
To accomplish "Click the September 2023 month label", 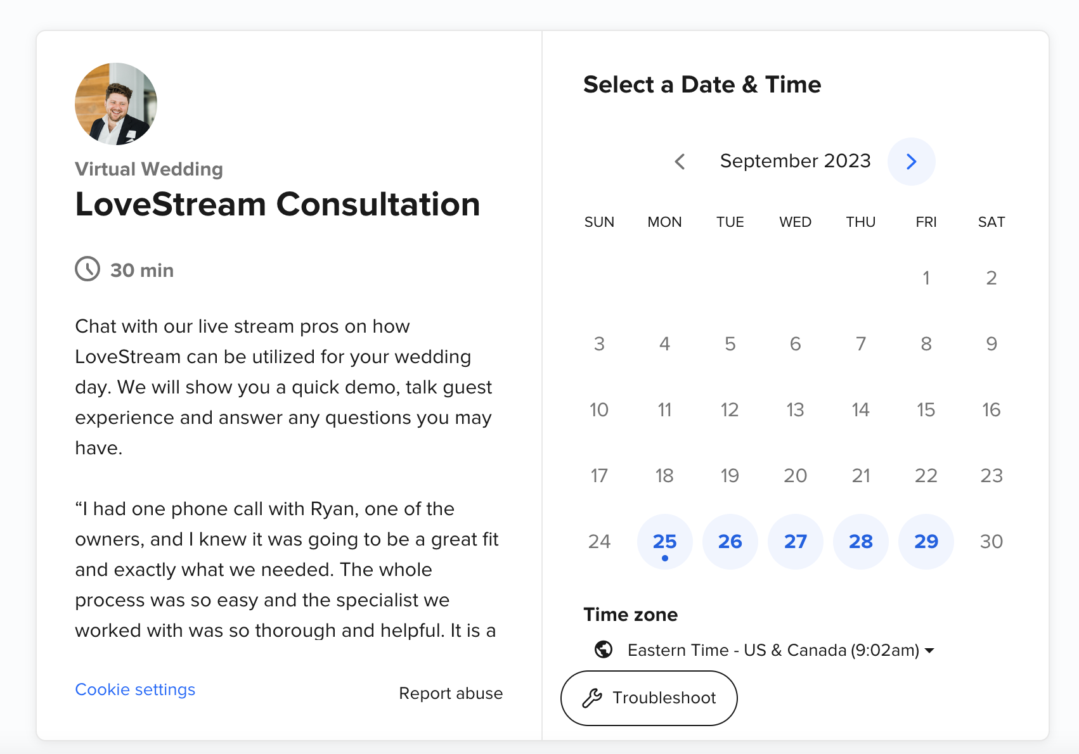I will [x=795, y=161].
